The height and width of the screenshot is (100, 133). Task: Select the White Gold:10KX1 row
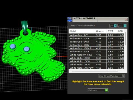[96, 58]
